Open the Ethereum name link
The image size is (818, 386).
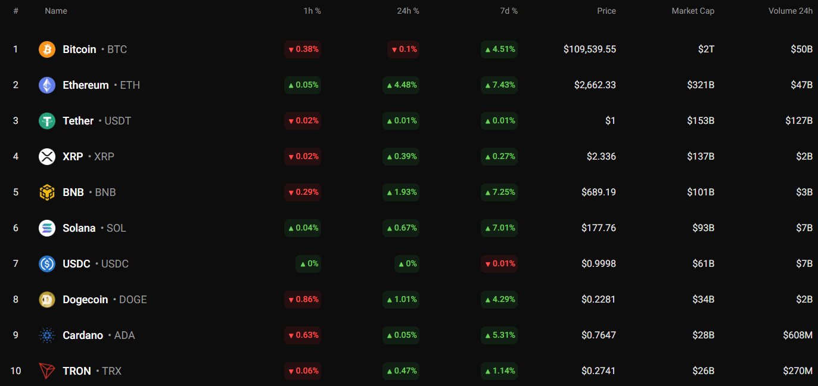tap(86, 85)
